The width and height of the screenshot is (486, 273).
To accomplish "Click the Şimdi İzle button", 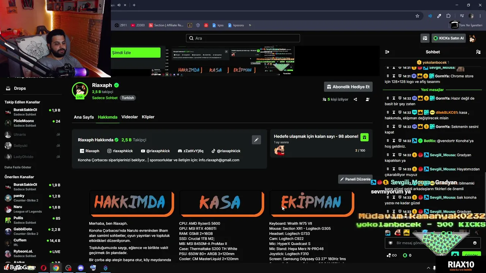I will point(136,53).
